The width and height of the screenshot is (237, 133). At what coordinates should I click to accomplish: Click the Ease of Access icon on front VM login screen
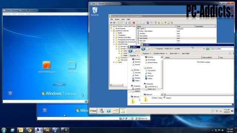(10, 93)
